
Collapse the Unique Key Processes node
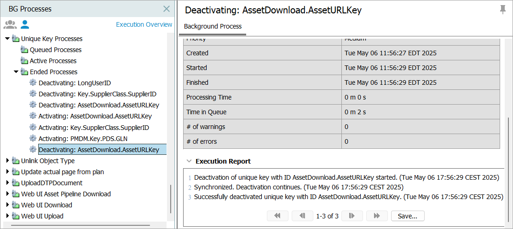pos(7,39)
